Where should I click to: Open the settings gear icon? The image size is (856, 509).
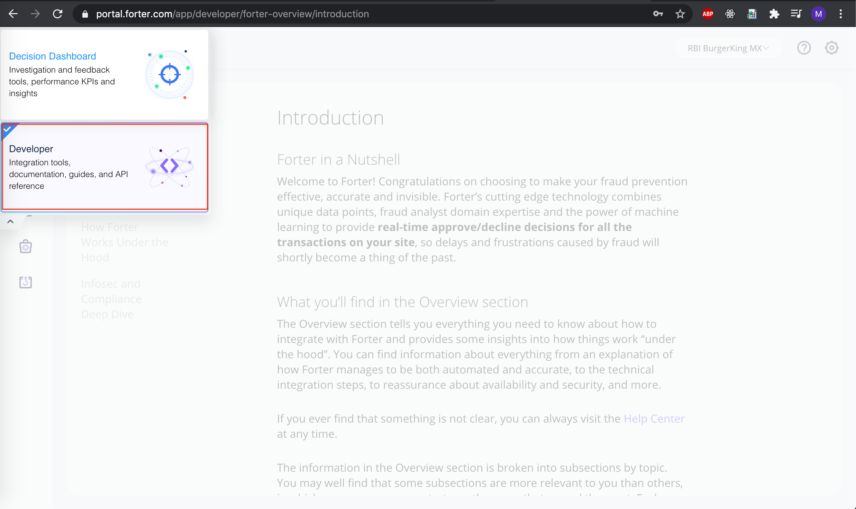pos(831,48)
